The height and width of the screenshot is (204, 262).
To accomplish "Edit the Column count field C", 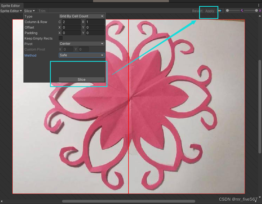I will pyautogui.click(x=71, y=22).
